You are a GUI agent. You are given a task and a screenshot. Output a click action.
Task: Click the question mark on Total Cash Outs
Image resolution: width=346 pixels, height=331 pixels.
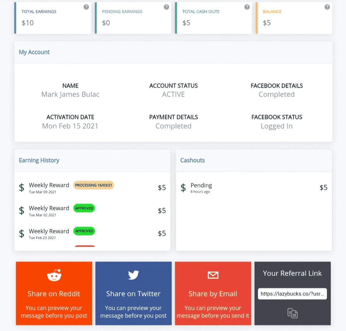(247, 7)
